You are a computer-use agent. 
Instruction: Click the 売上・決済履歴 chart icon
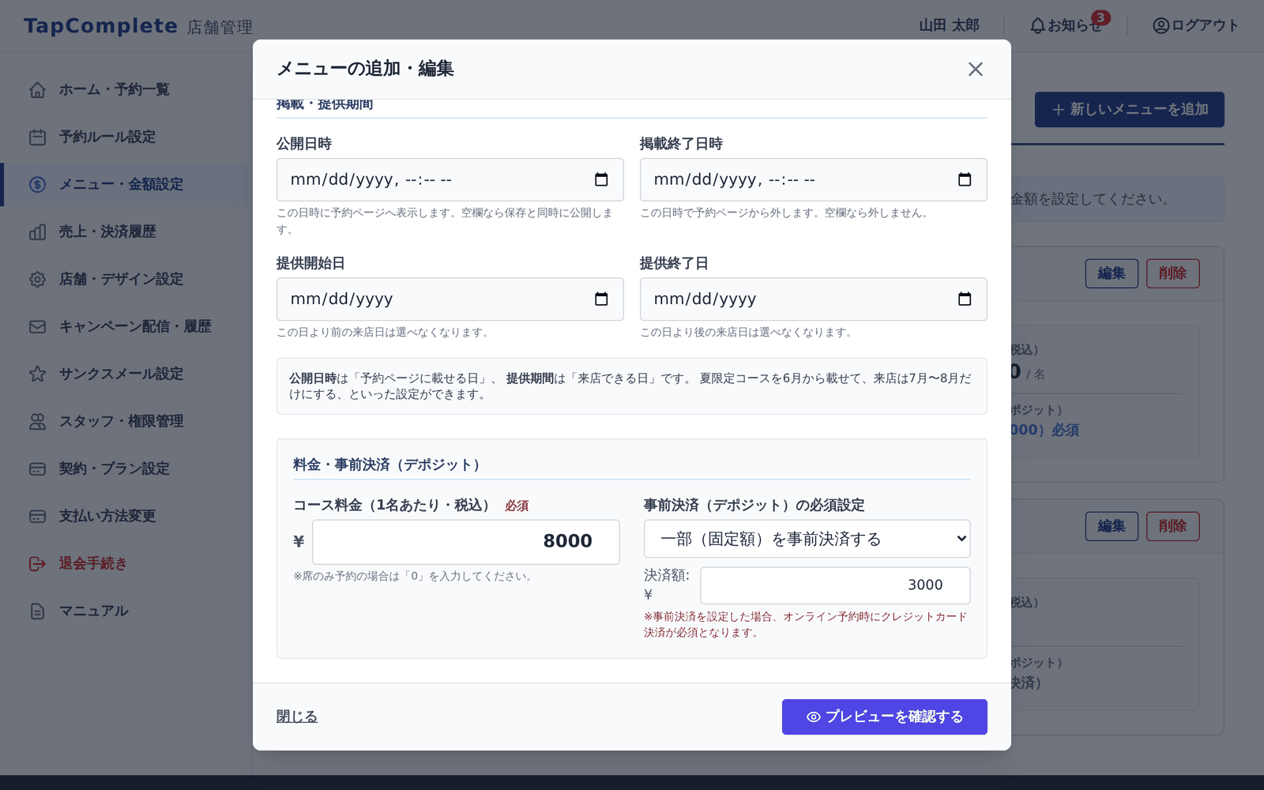point(37,231)
